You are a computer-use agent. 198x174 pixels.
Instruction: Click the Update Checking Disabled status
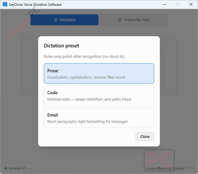coord(165,169)
